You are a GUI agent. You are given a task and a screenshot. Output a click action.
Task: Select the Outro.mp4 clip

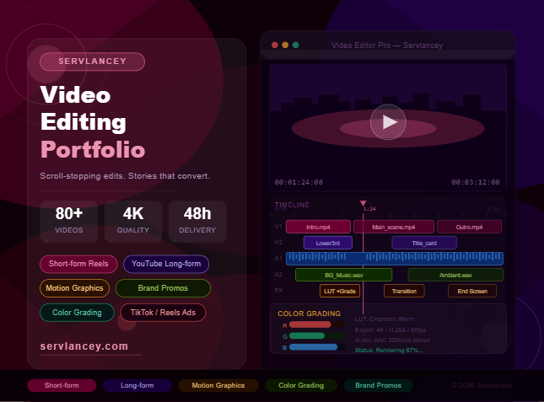click(x=469, y=227)
